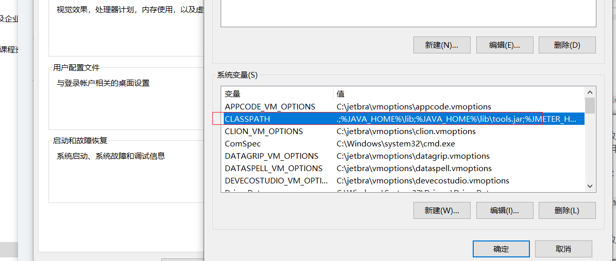The width and height of the screenshot is (616, 261).
Task: Click 删除(L) to delete system variable
Action: [x=567, y=210]
